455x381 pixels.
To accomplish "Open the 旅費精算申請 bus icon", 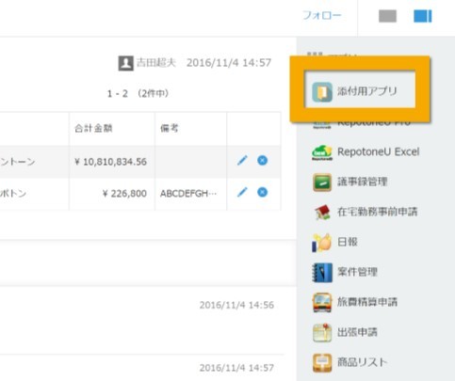I will 322,303.
